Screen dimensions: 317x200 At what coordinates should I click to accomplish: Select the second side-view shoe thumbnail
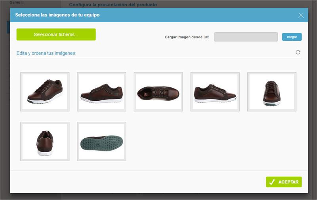click(101, 92)
